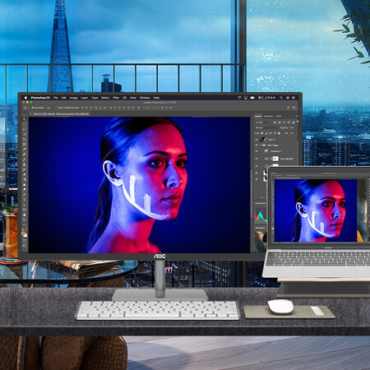
Task: Select the Dodge tool
Action: [x=25, y=190]
